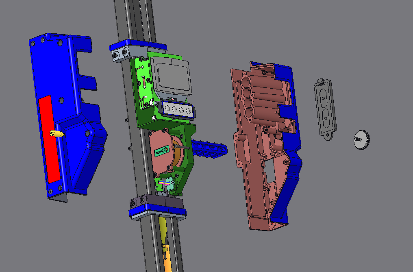
Task: Pick the grey screw block at upper clamp
Action: tap(119, 54)
